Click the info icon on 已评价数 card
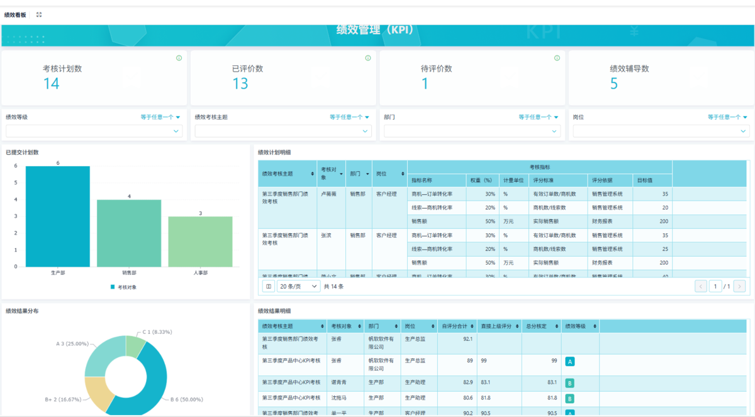Screen dimensions: 755x417 click(368, 58)
